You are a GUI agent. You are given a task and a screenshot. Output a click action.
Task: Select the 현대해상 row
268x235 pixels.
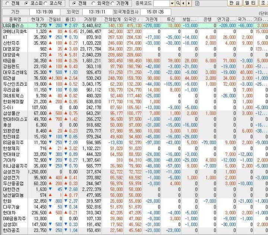pyautogui.click(x=135, y=154)
